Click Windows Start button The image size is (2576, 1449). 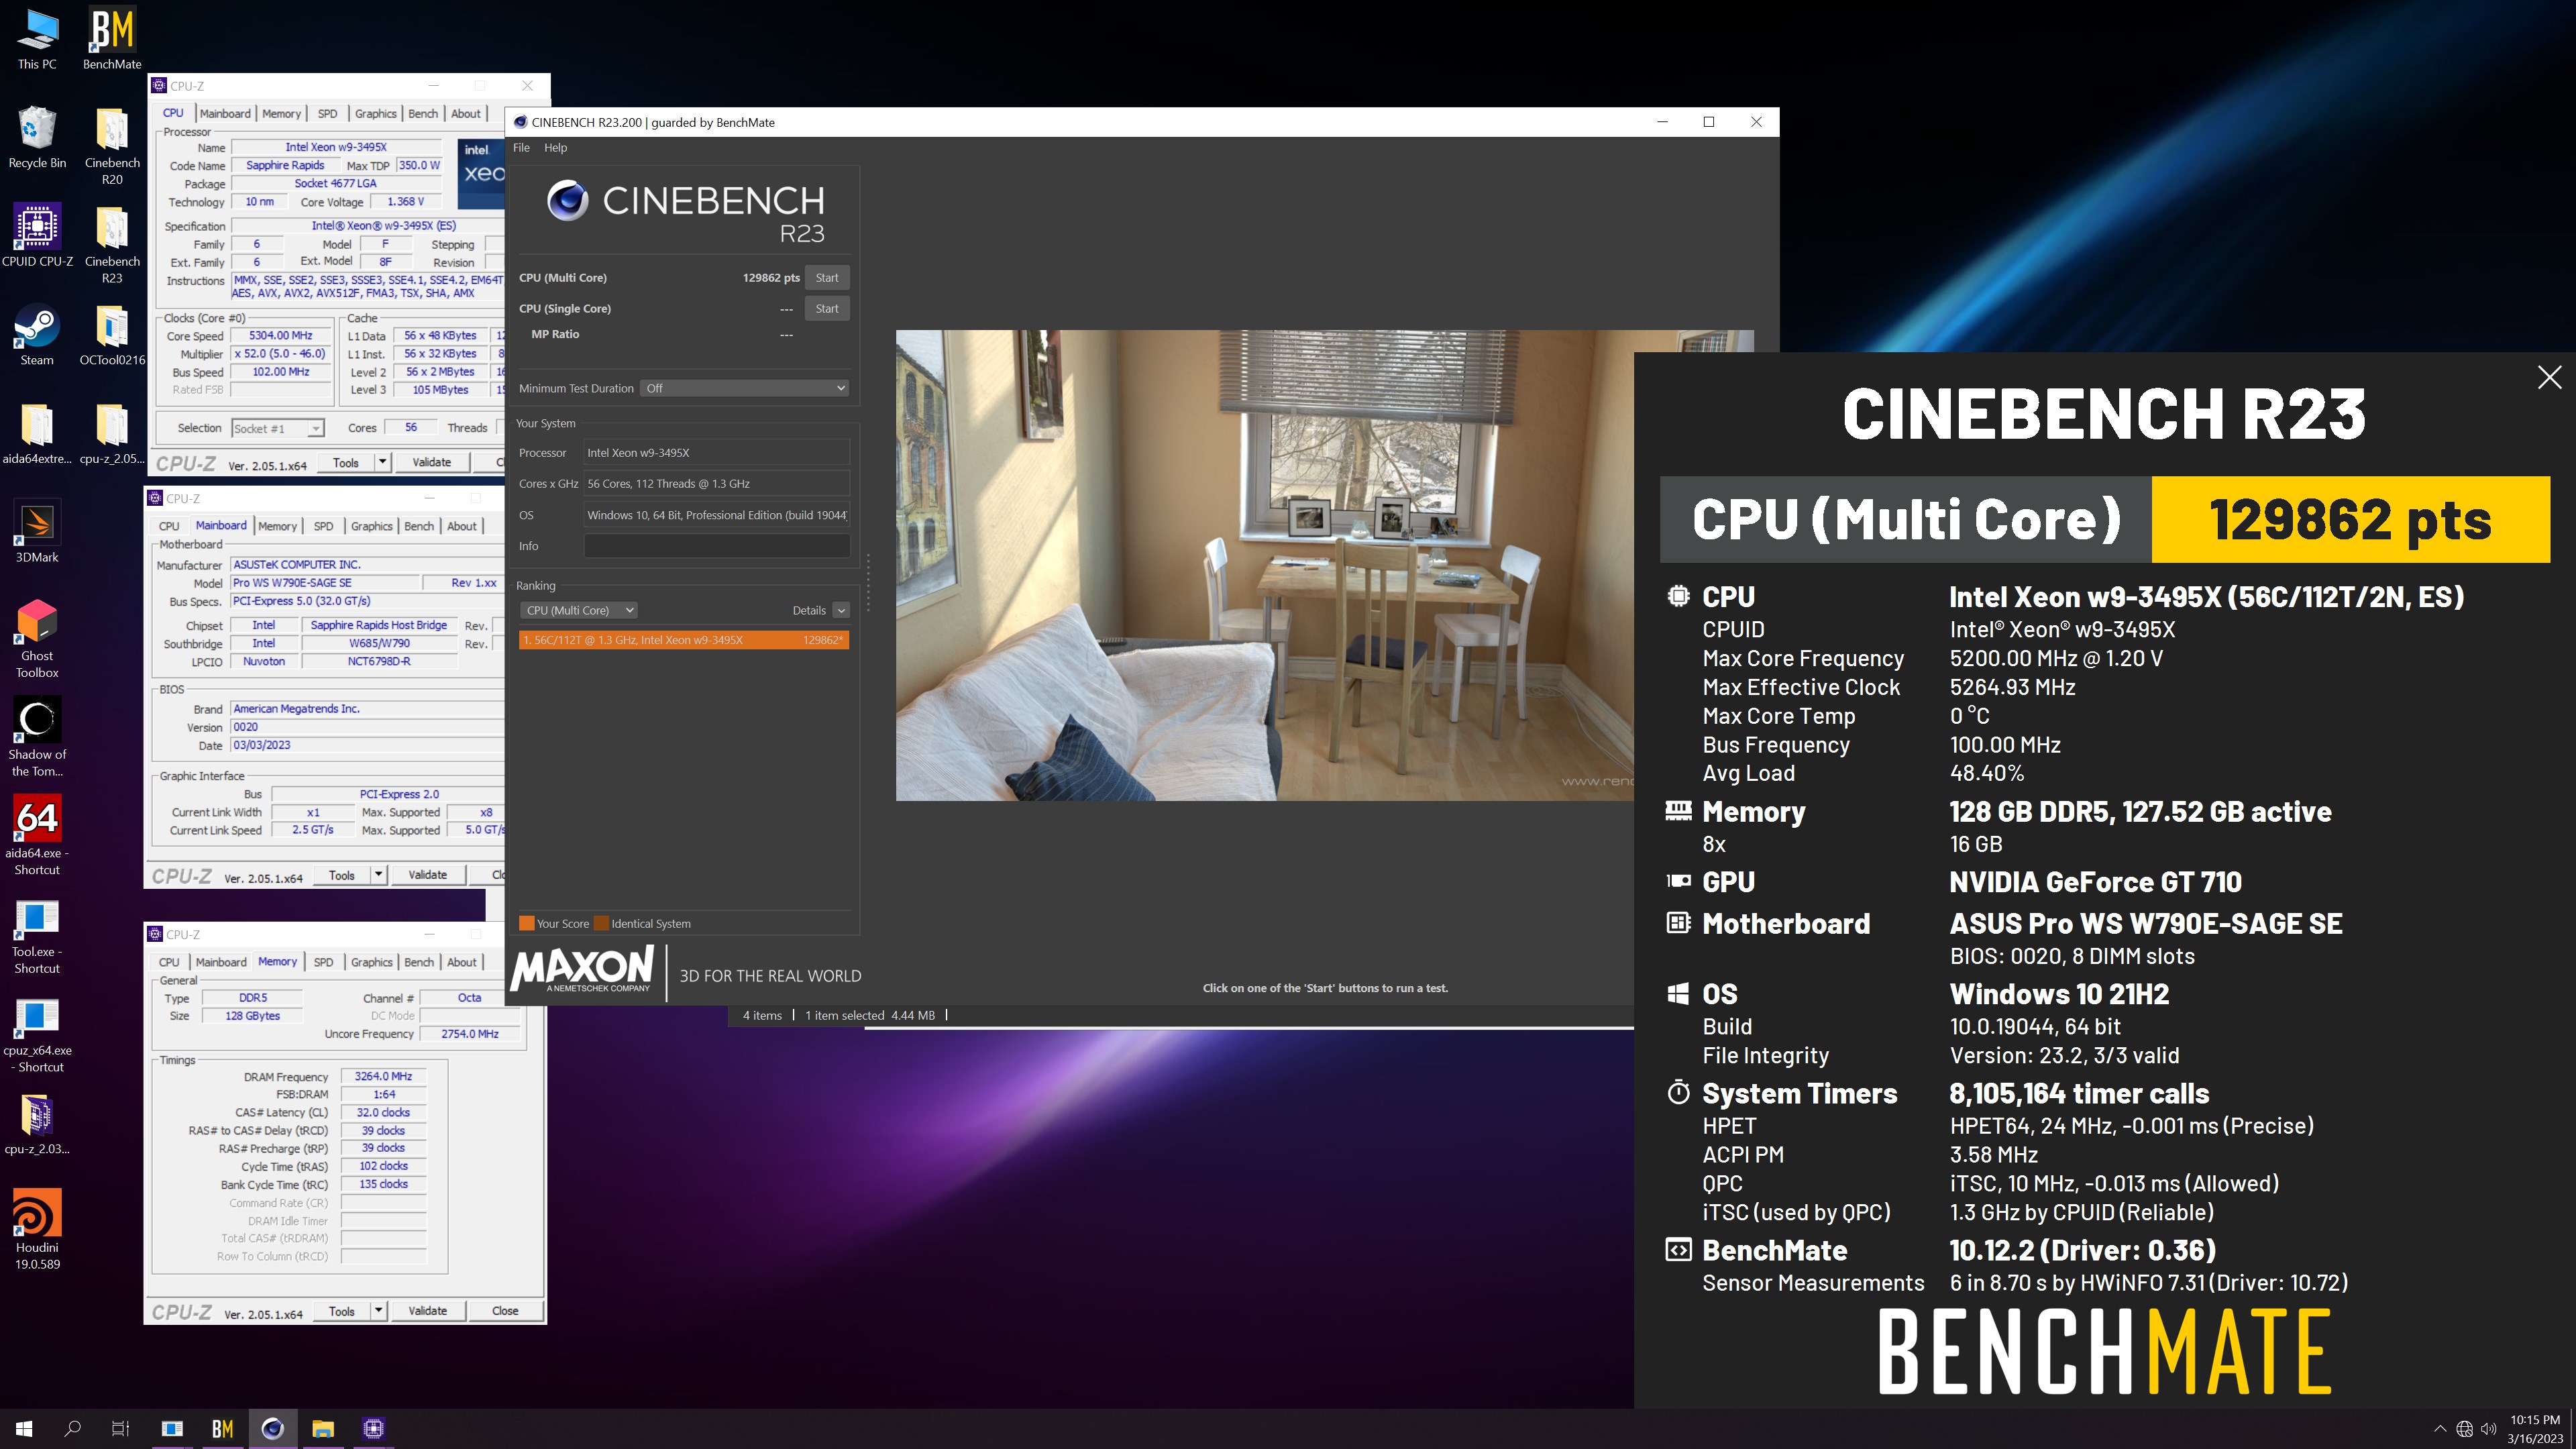point(24,1428)
